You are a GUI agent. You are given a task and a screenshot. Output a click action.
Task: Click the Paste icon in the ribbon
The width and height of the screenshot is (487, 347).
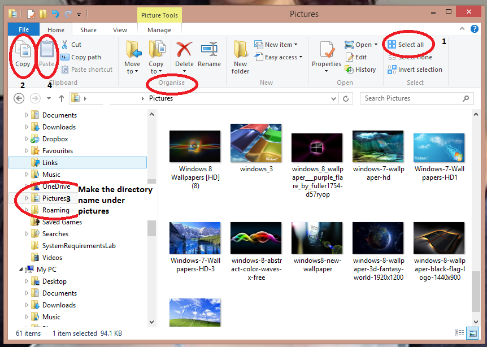47,53
